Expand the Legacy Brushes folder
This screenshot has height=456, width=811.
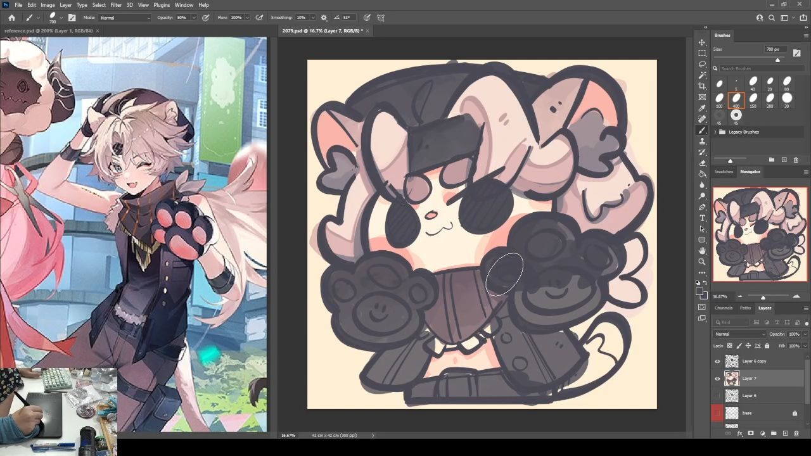click(715, 132)
